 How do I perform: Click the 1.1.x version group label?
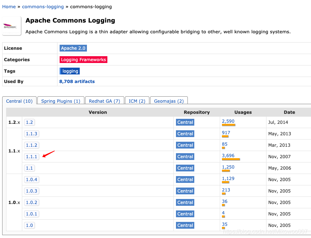point(14,151)
